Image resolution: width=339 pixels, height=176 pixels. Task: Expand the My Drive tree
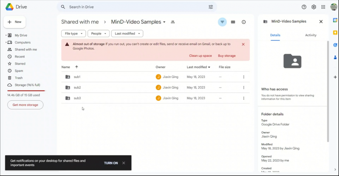coord(6,35)
